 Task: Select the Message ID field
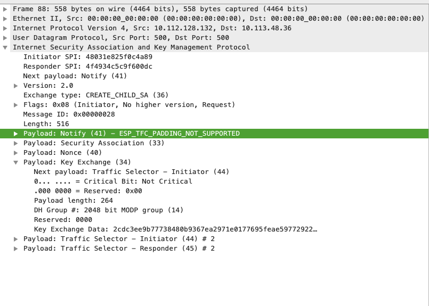click(69, 114)
